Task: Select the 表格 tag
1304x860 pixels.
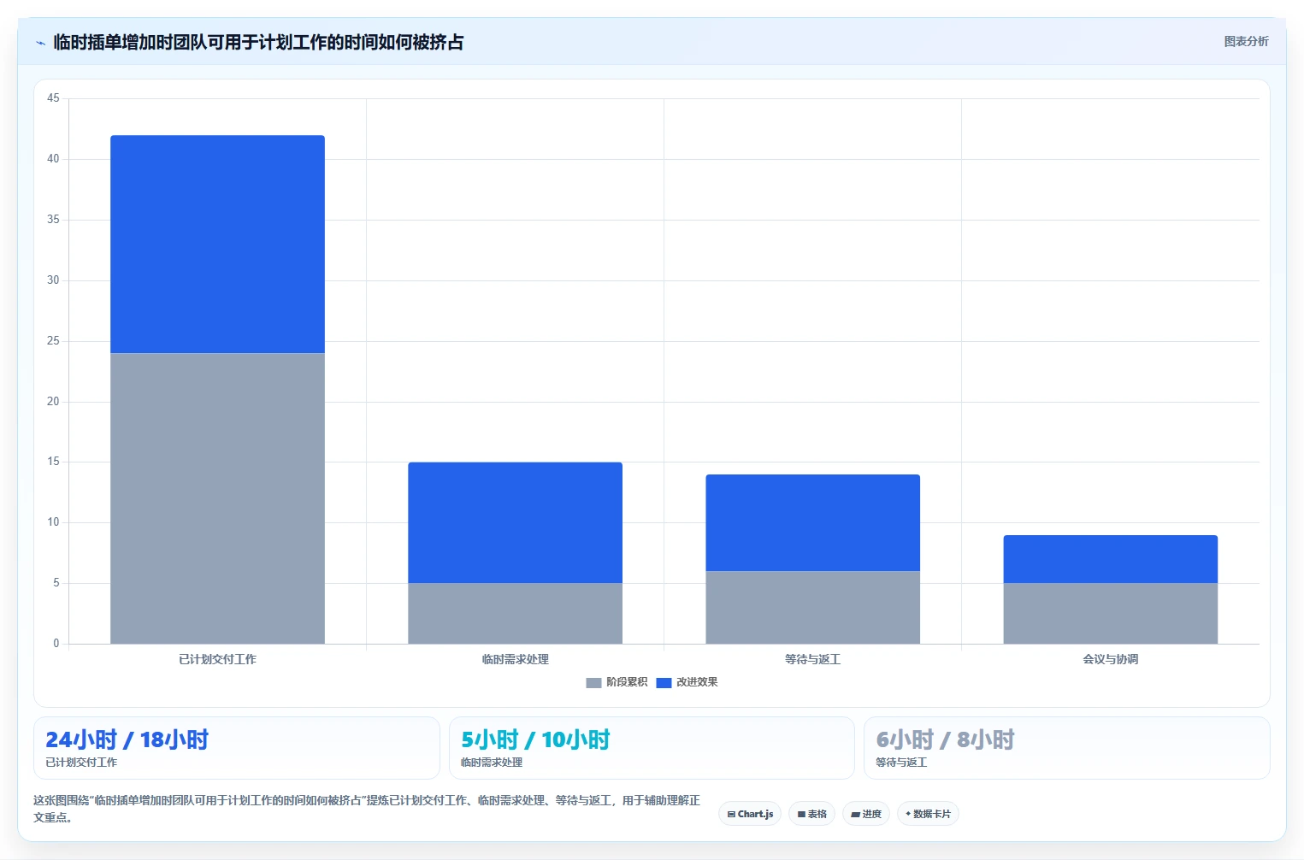Action: point(811,814)
